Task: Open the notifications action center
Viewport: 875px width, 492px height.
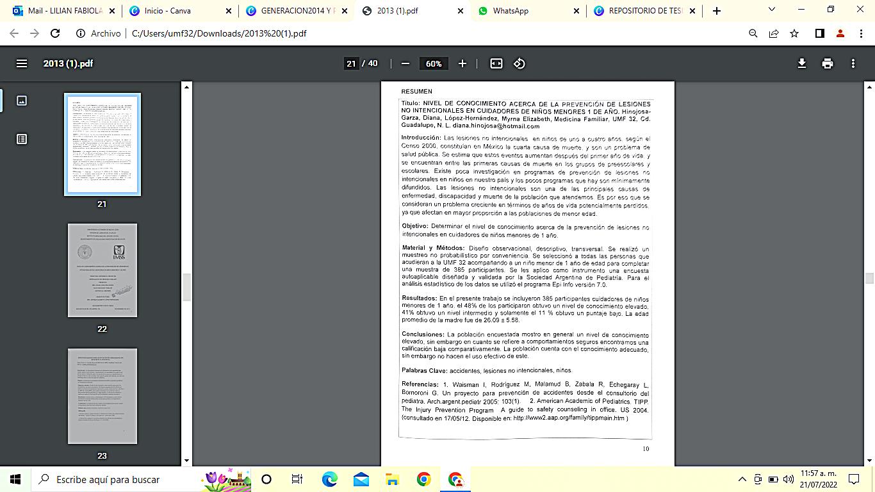Action: point(854,479)
